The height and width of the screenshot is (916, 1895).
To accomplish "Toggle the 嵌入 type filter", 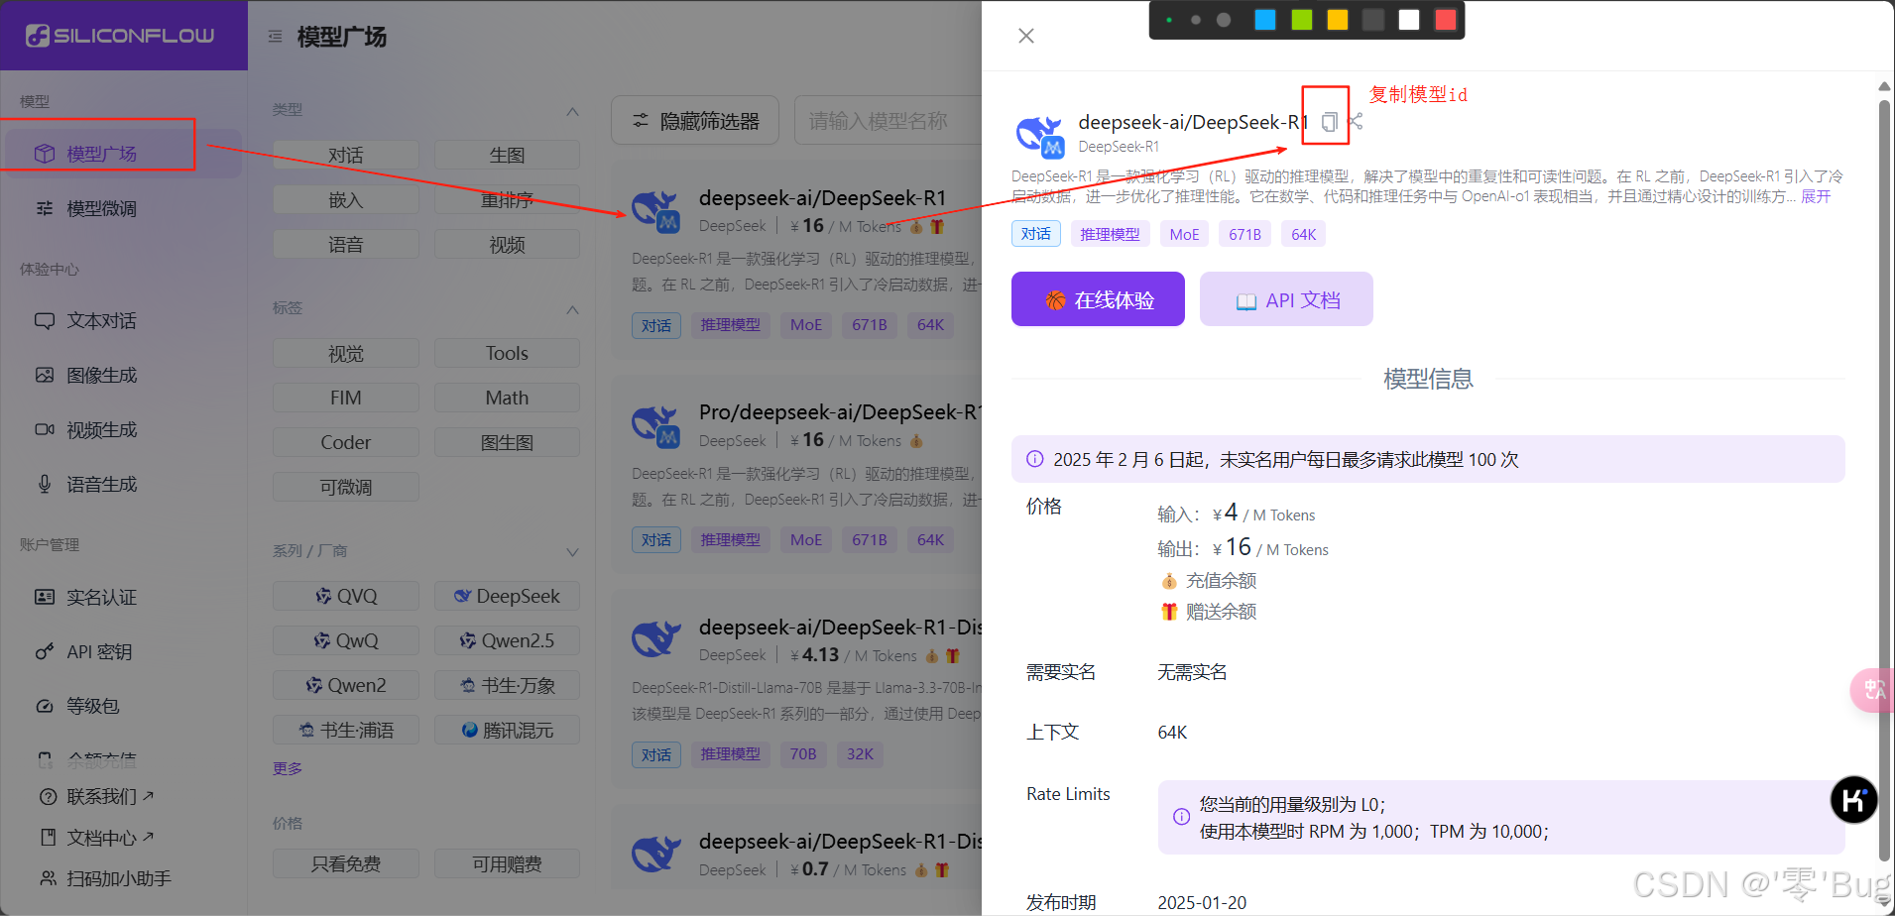I will 345,200.
